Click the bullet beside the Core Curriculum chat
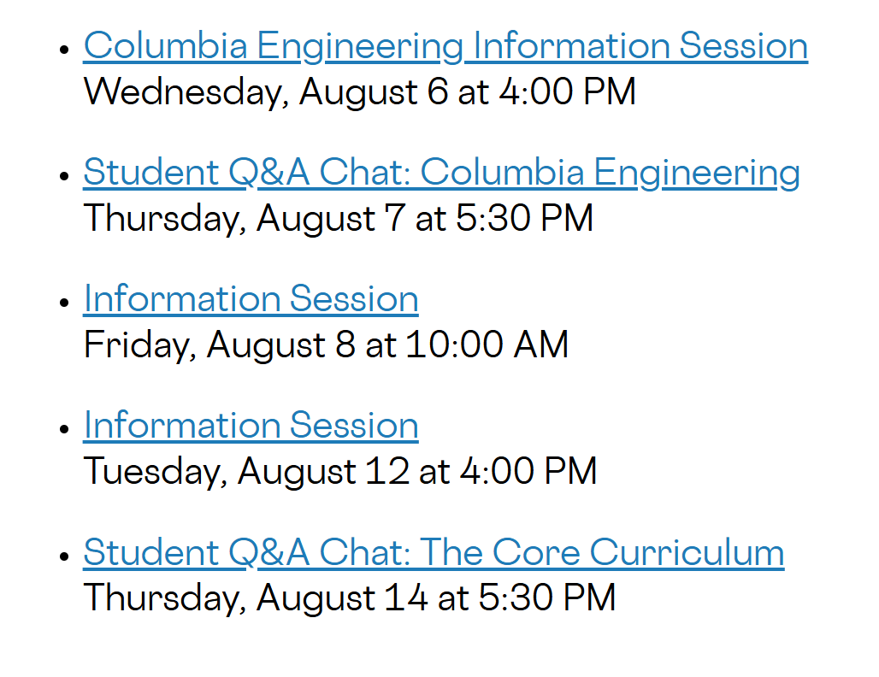The image size is (879, 677). click(x=64, y=556)
